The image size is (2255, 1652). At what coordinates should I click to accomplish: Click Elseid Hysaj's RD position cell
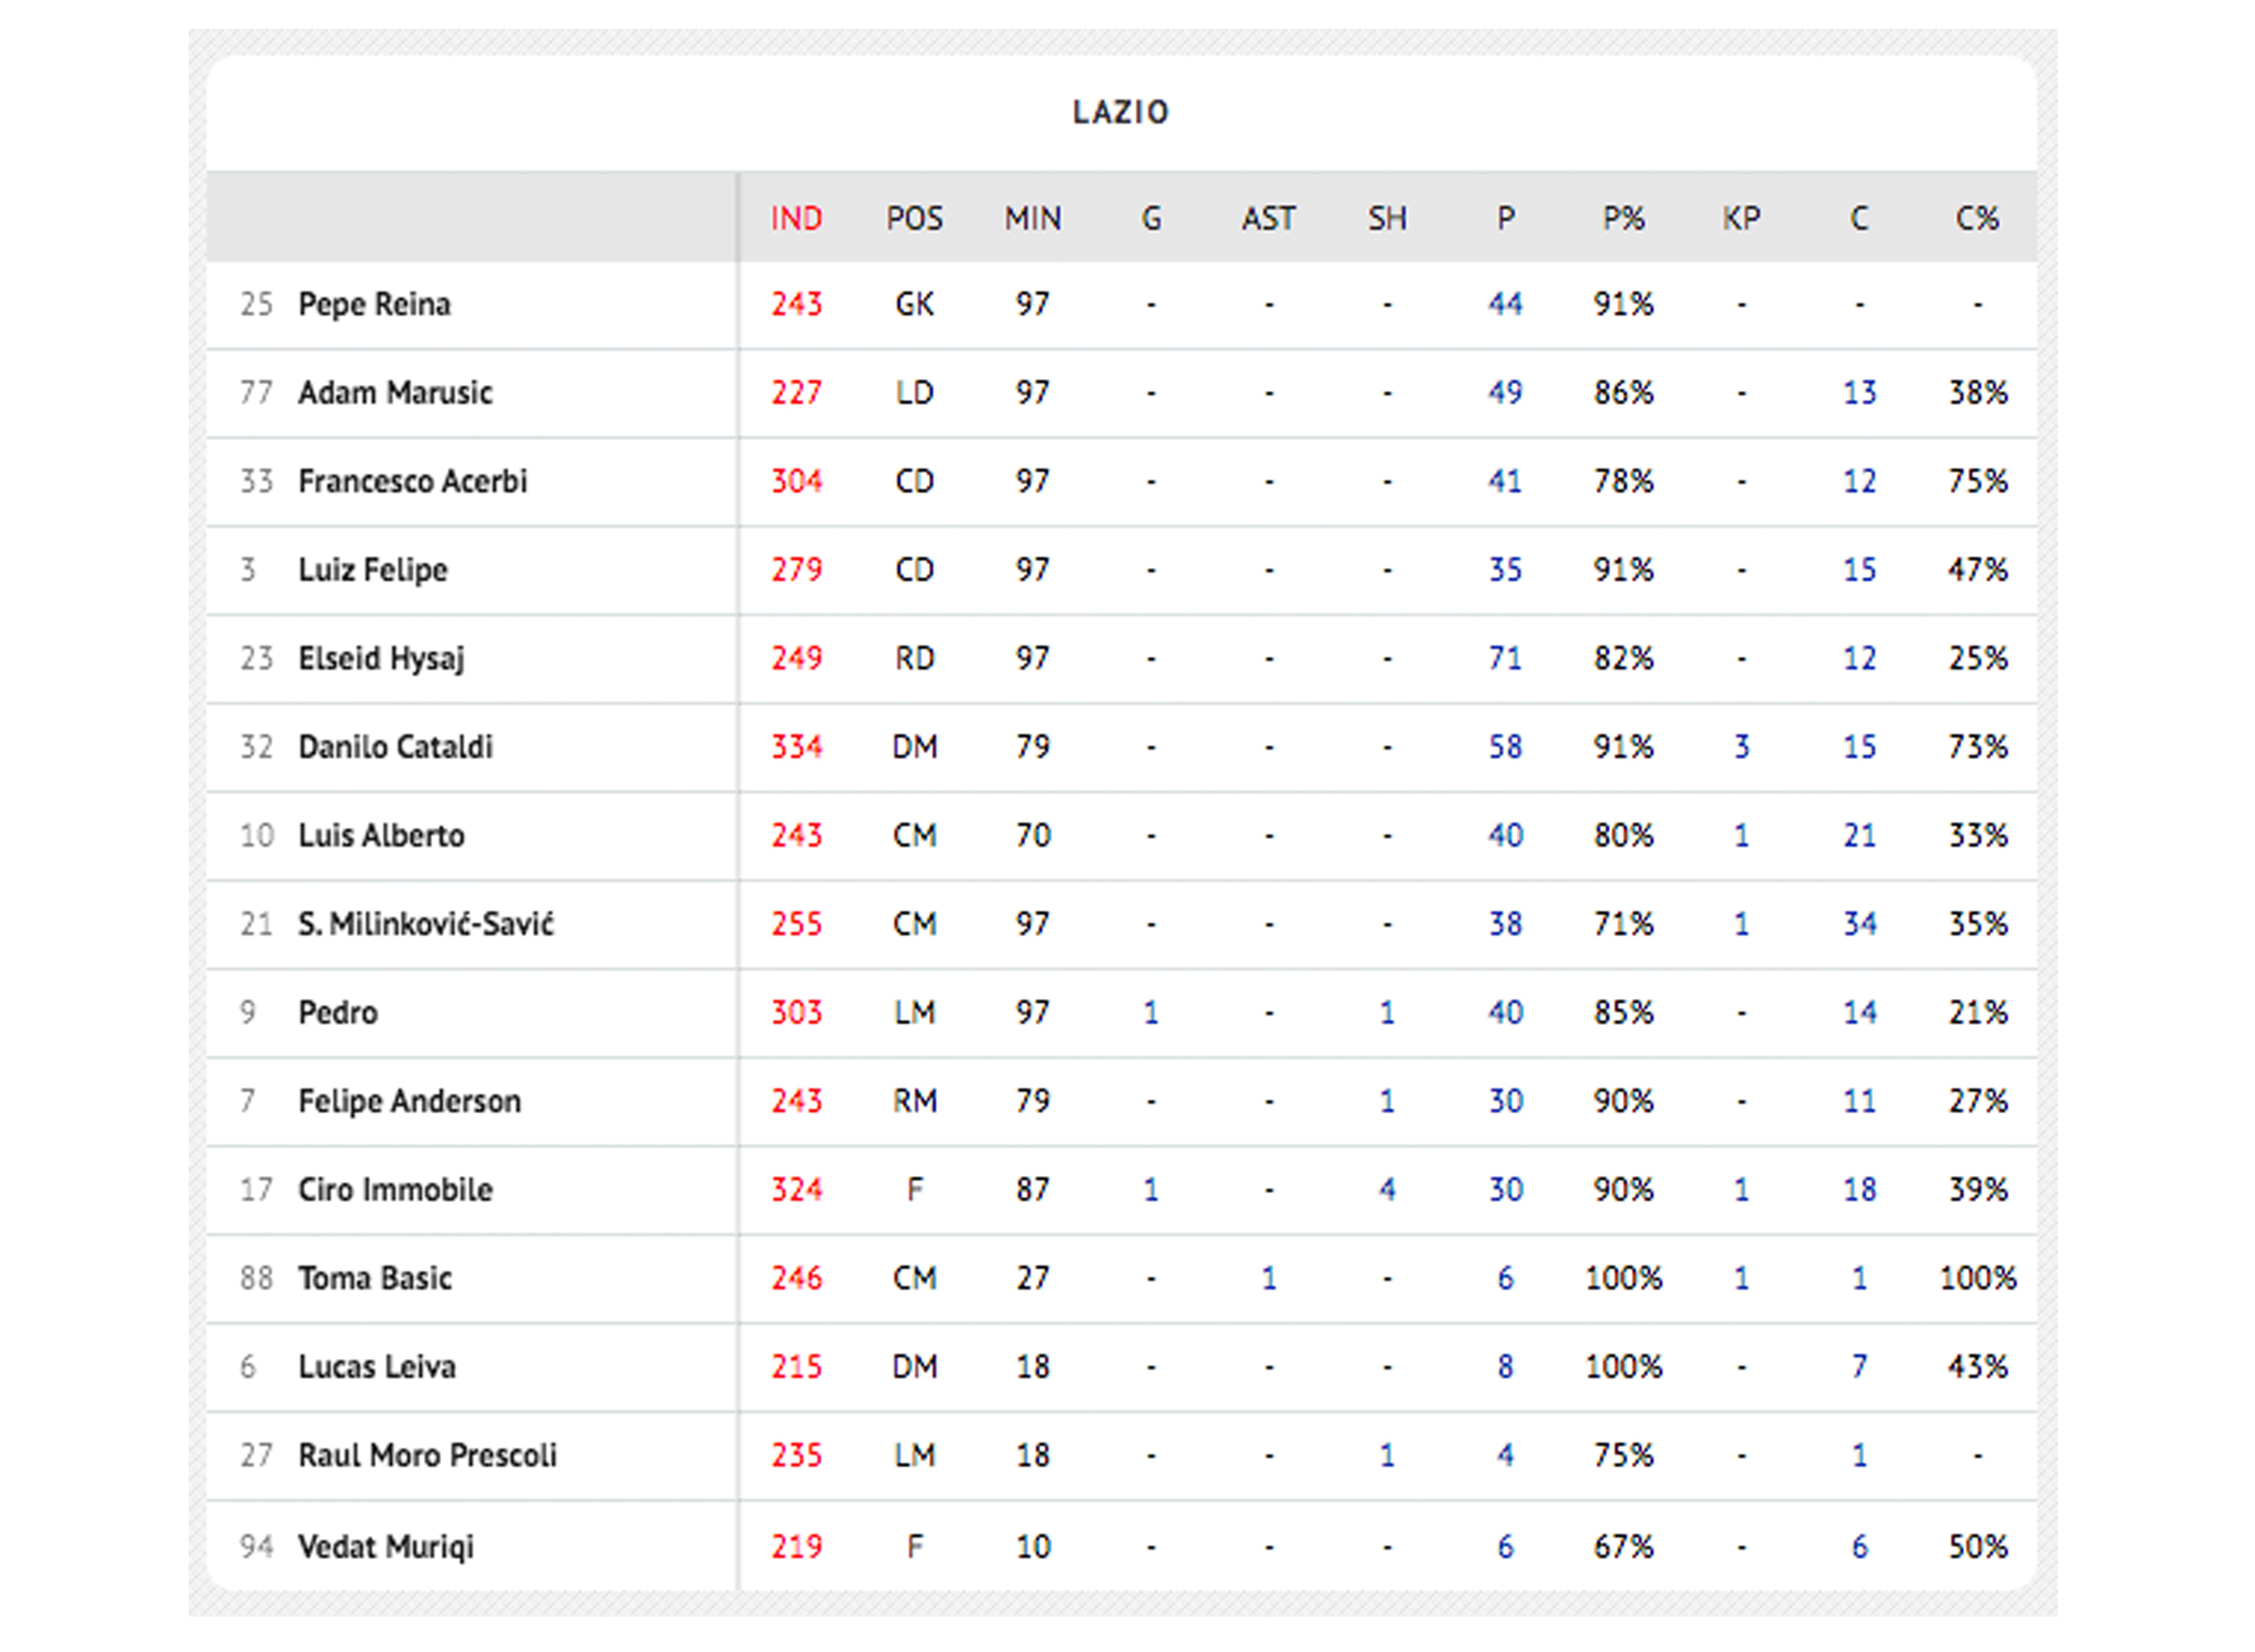click(x=914, y=659)
